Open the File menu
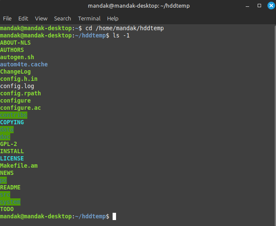The image size is (276, 226). click(7, 18)
